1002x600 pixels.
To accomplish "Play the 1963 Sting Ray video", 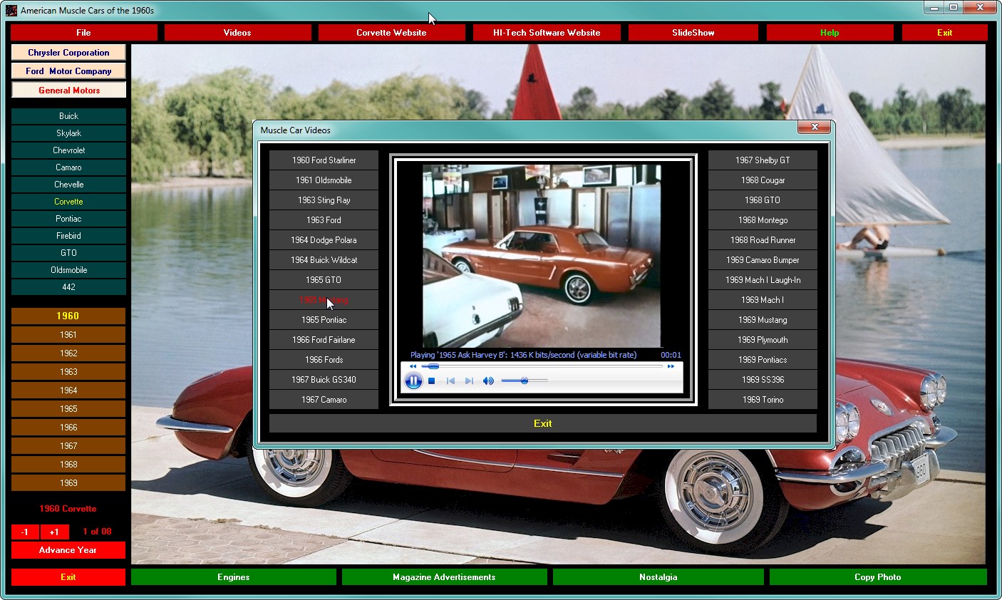I will coord(324,200).
